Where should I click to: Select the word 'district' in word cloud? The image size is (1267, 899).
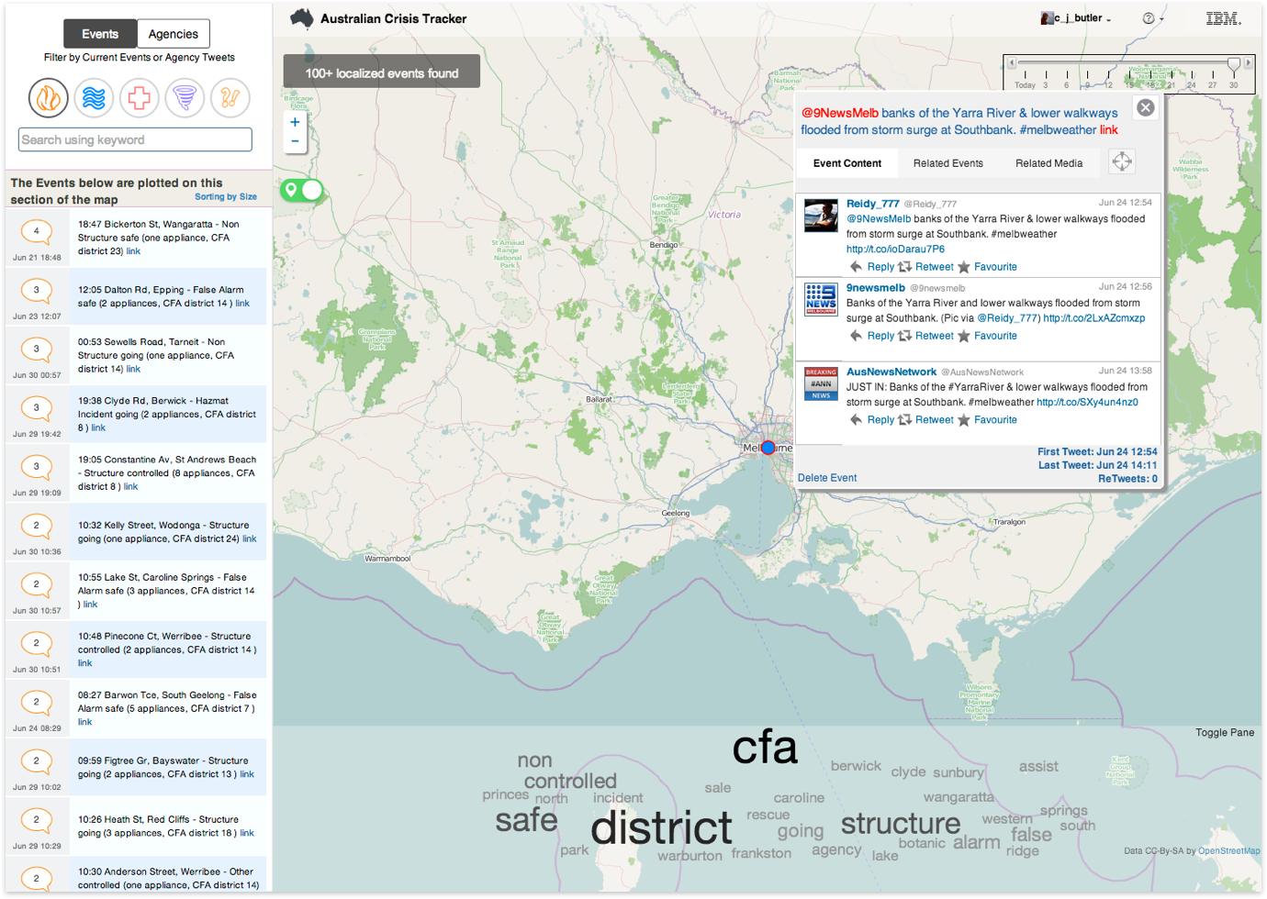tap(661, 827)
